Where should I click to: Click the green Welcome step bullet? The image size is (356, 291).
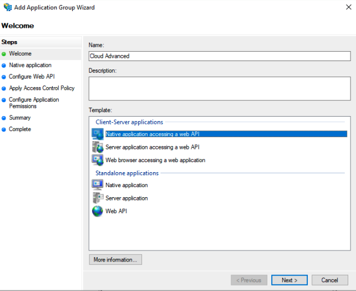point(4,54)
